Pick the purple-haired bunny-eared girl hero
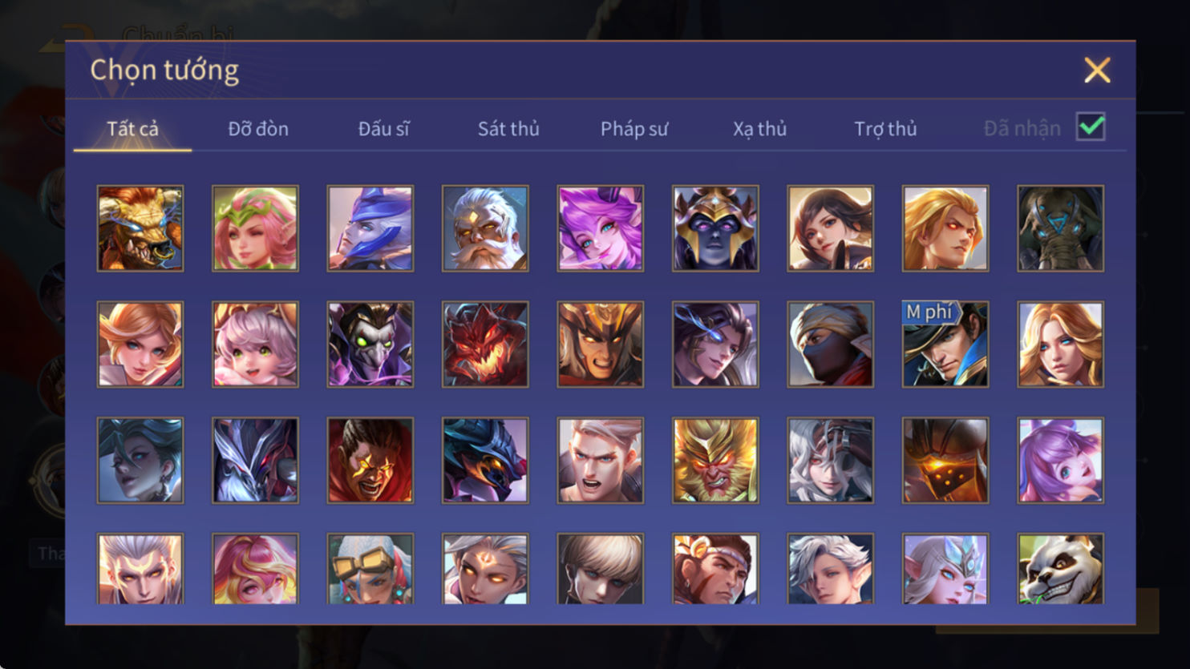Viewport: 1190px width, 669px height. pyautogui.click(x=1060, y=461)
